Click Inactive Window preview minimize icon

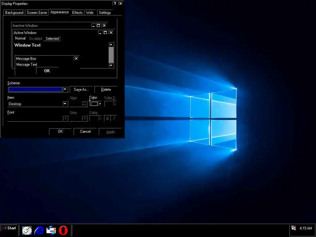click(x=93, y=26)
